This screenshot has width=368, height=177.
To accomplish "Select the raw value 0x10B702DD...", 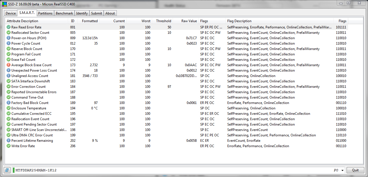I will click(x=186, y=76).
